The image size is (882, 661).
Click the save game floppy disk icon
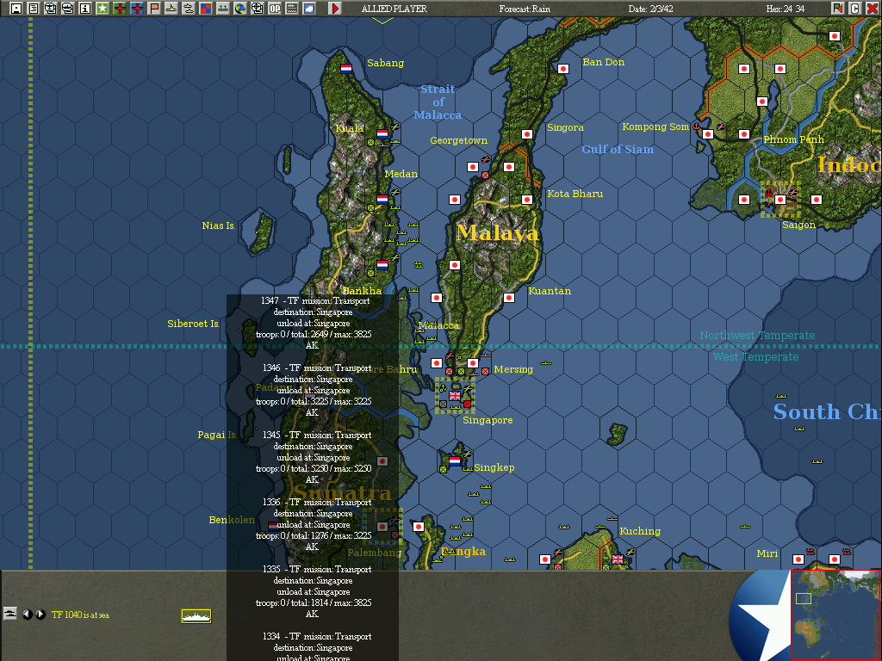click(x=16, y=9)
